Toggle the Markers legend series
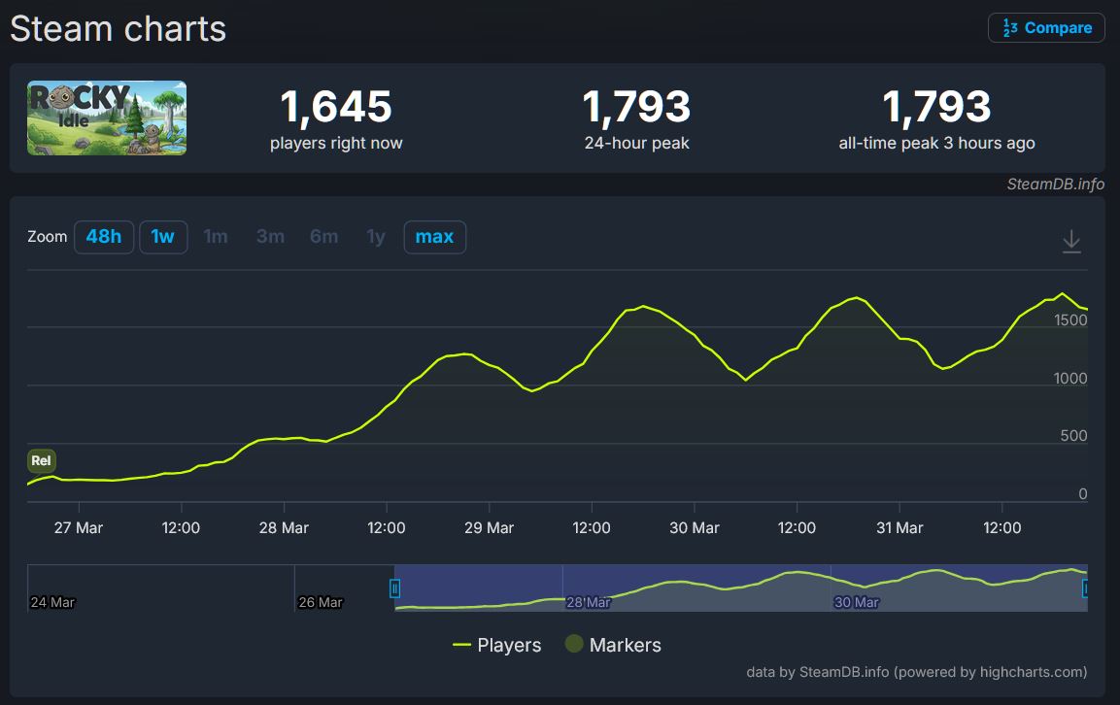The height and width of the screenshot is (705, 1120). pyautogui.click(x=613, y=645)
